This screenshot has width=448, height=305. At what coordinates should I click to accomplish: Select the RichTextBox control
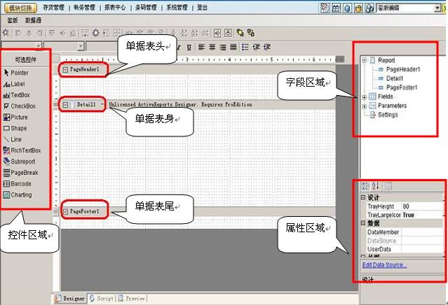click(x=27, y=150)
